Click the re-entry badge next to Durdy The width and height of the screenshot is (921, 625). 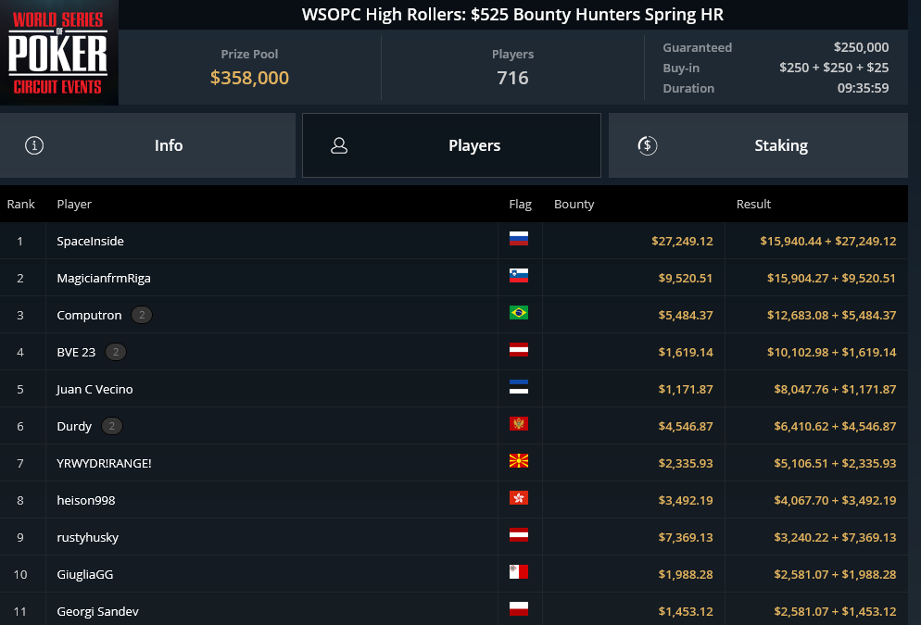(x=111, y=426)
